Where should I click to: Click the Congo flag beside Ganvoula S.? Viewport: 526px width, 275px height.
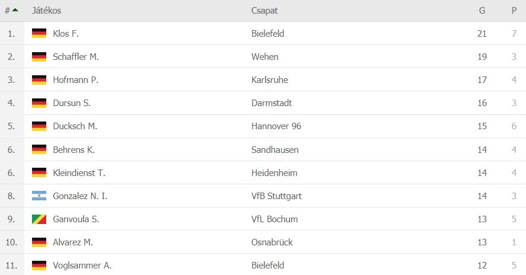point(39,219)
